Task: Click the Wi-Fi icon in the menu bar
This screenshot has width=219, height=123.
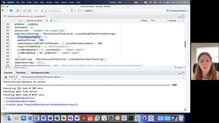Action: (x=160, y=2)
